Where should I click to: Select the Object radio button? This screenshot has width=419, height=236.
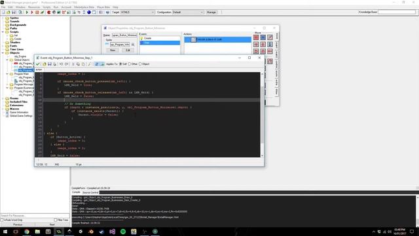(x=140, y=64)
